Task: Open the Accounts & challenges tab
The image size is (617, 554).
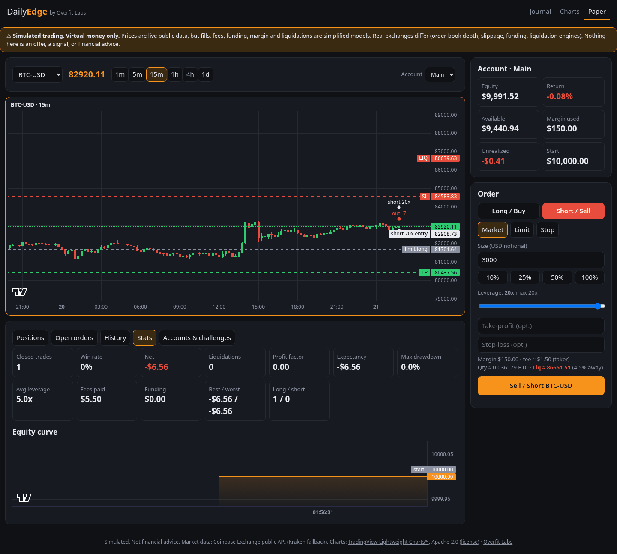Action: click(x=197, y=338)
